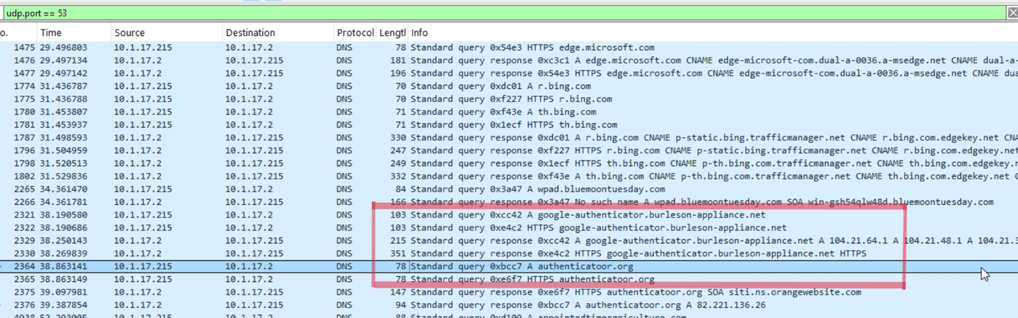Clear the display filter with the X icon
Viewport: 1018px width, 318px height.
pos(1012,13)
